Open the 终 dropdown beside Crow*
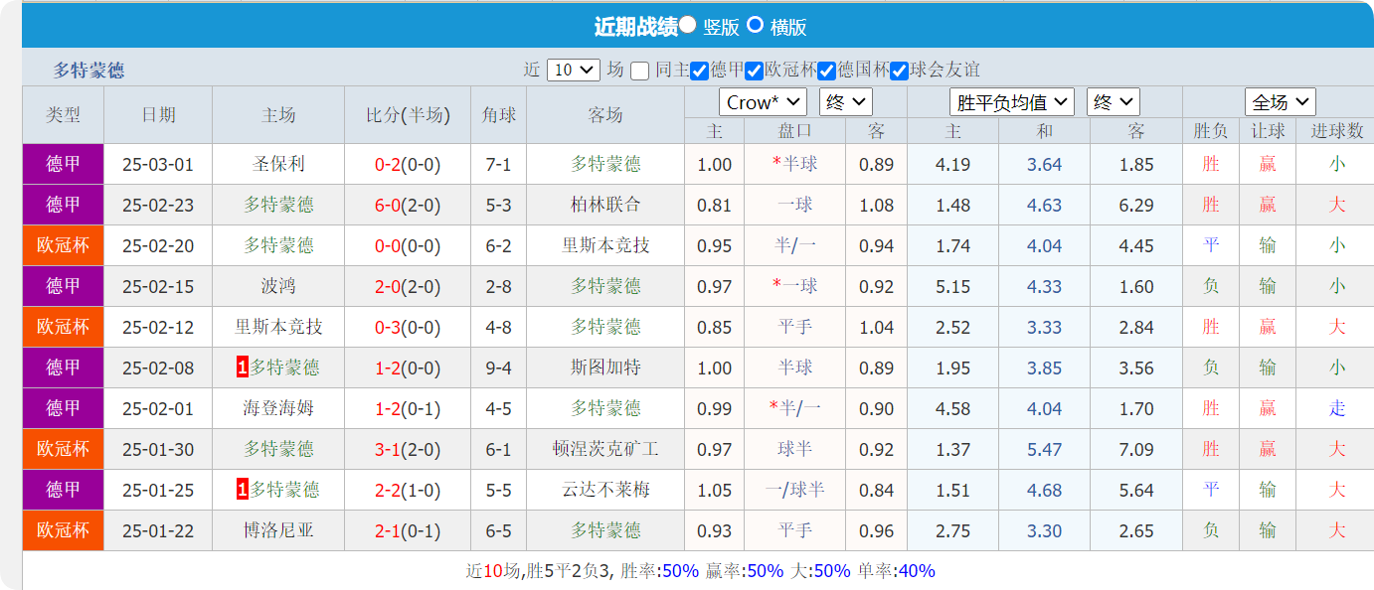The height and width of the screenshot is (590, 1374). point(844,101)
